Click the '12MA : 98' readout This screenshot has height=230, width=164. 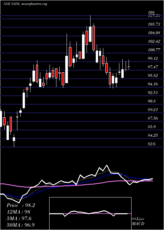[18, 212]
